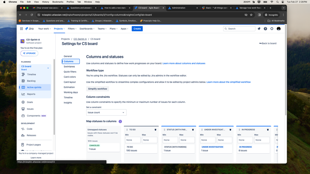310x174 pixels.
Task: Open the Issue count constraint dropdown
Action: pyautogui.click(x=106, y=112)
